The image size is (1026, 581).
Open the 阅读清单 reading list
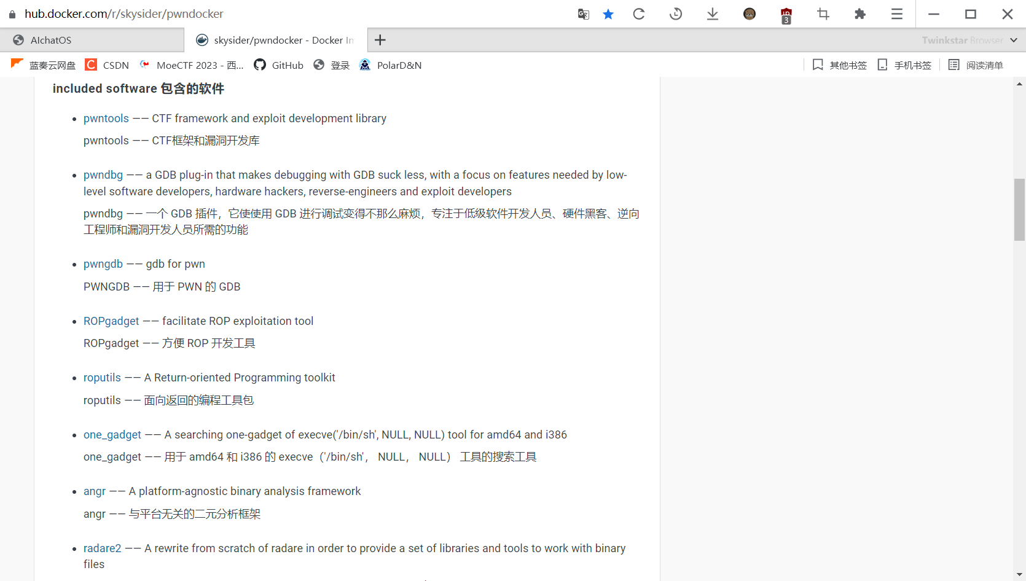point(976,65)
